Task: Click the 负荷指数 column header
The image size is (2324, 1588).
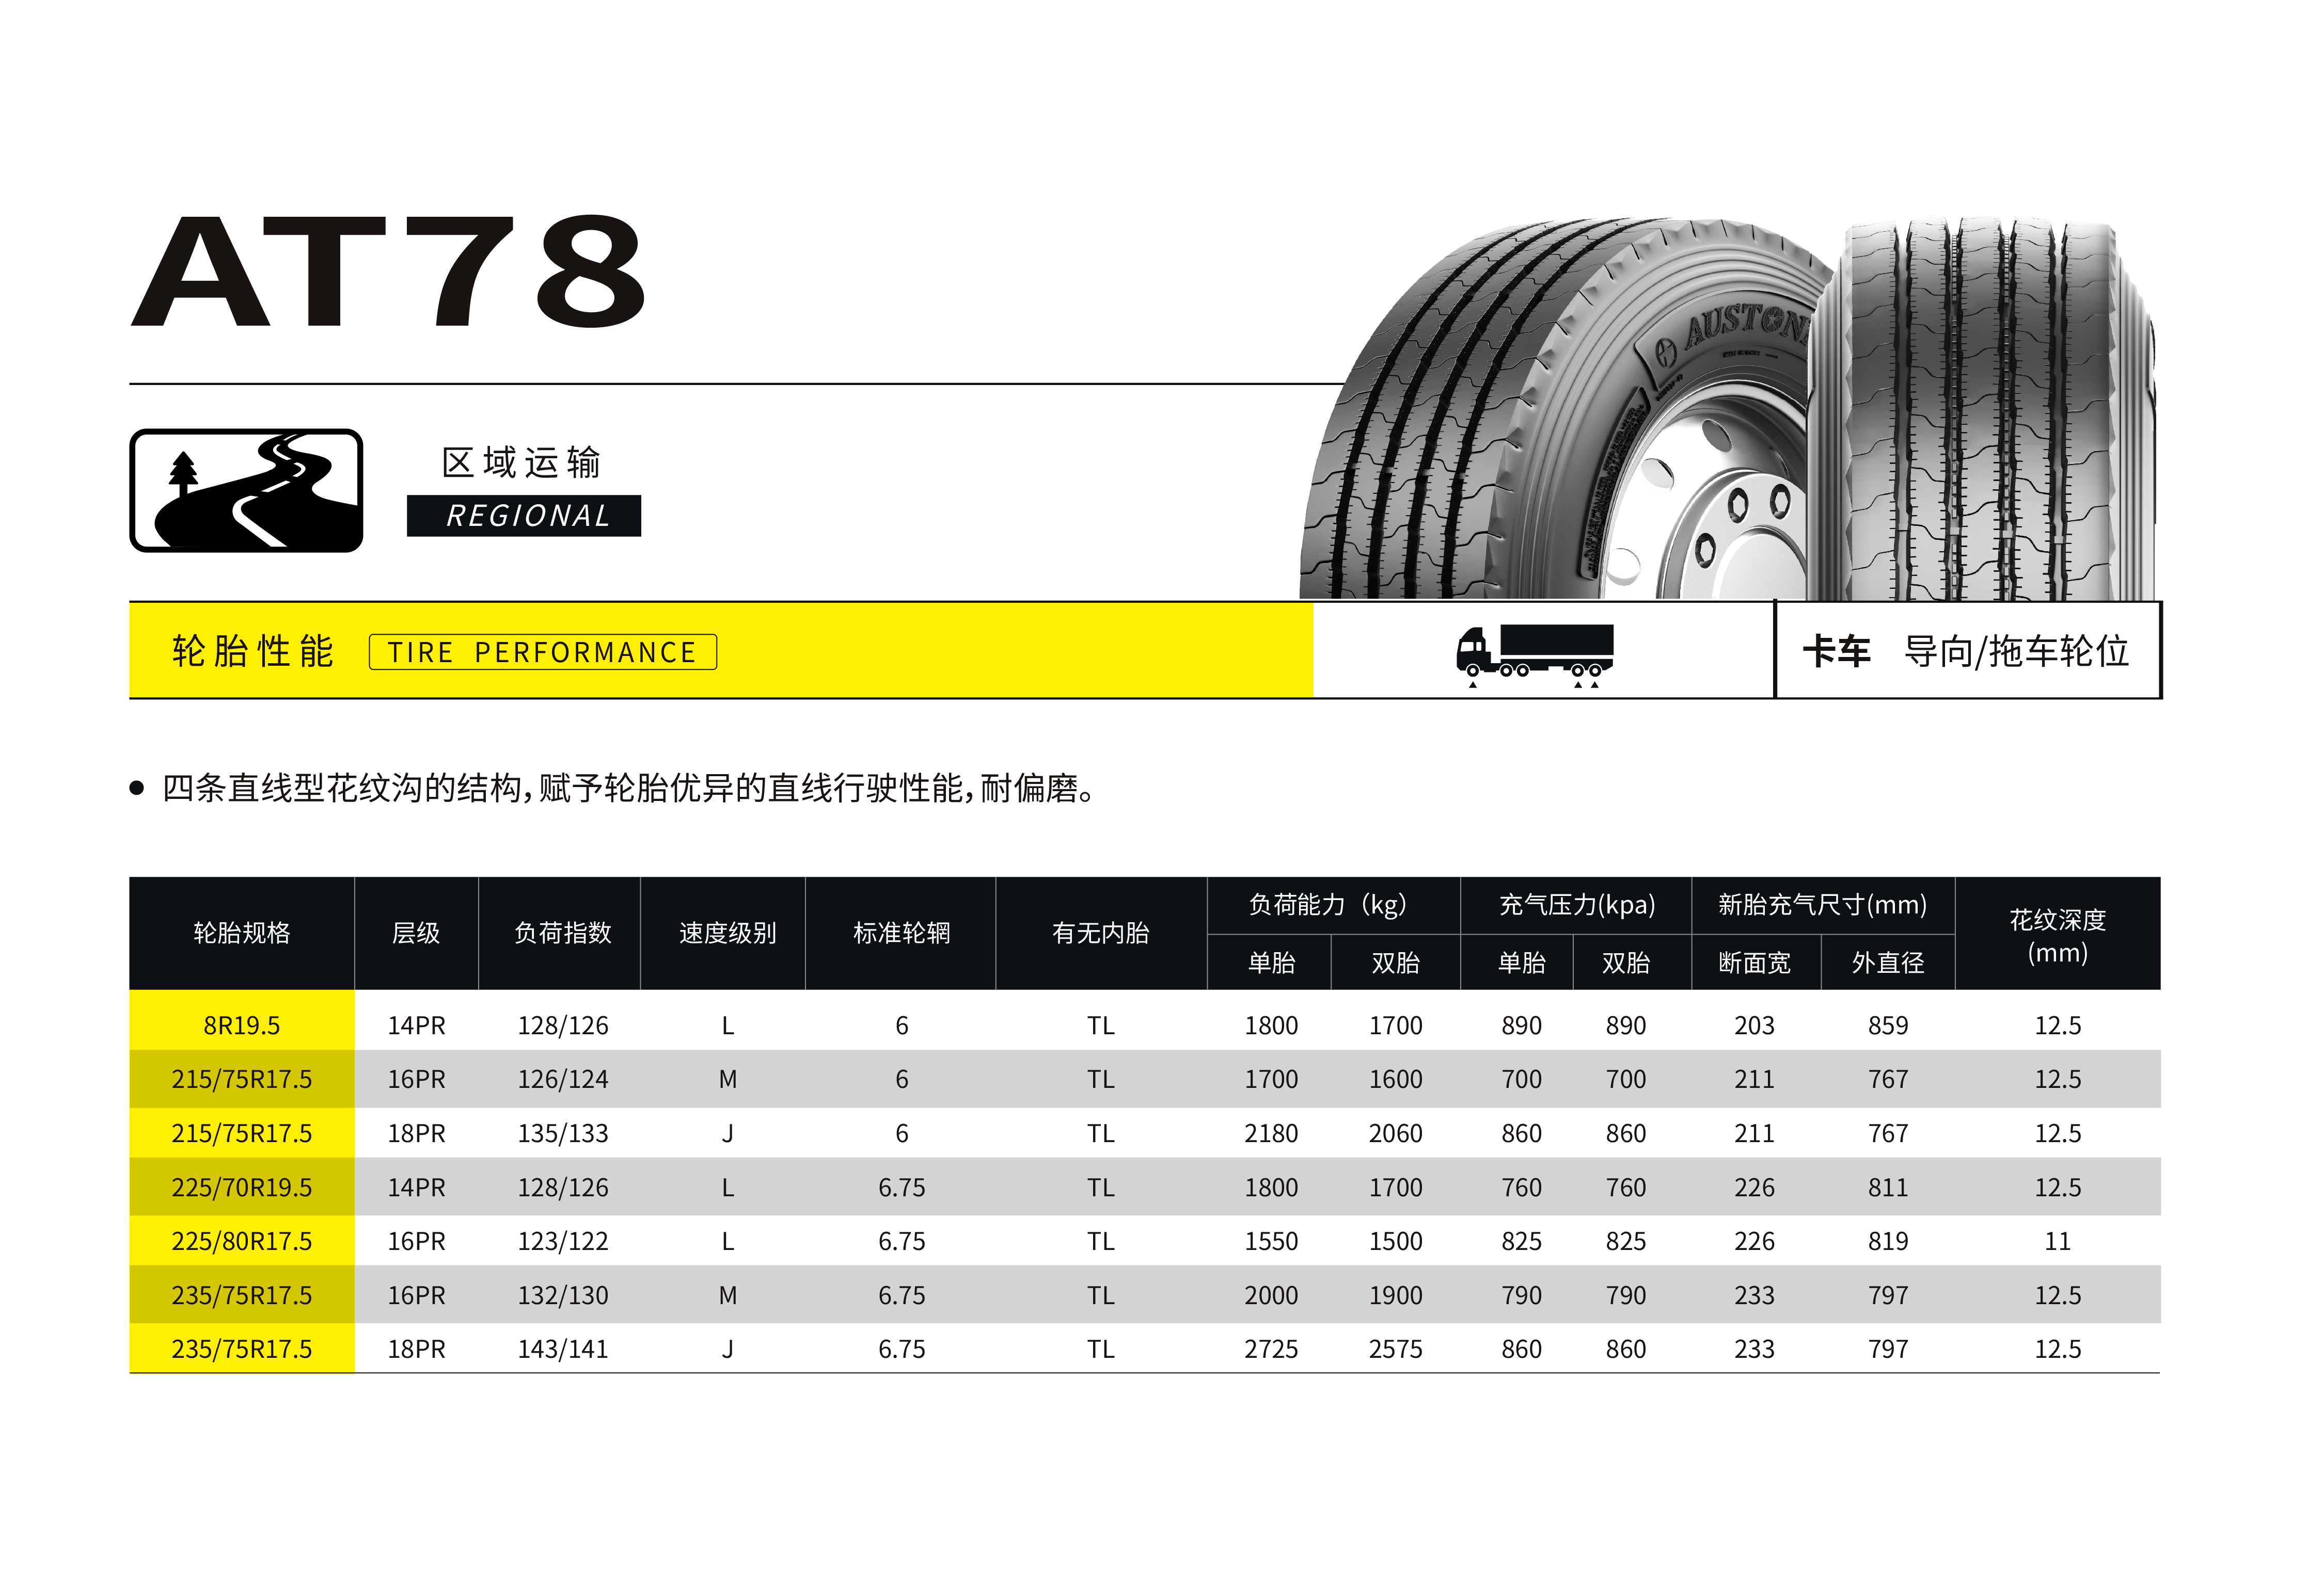Action: click(562, 934)
